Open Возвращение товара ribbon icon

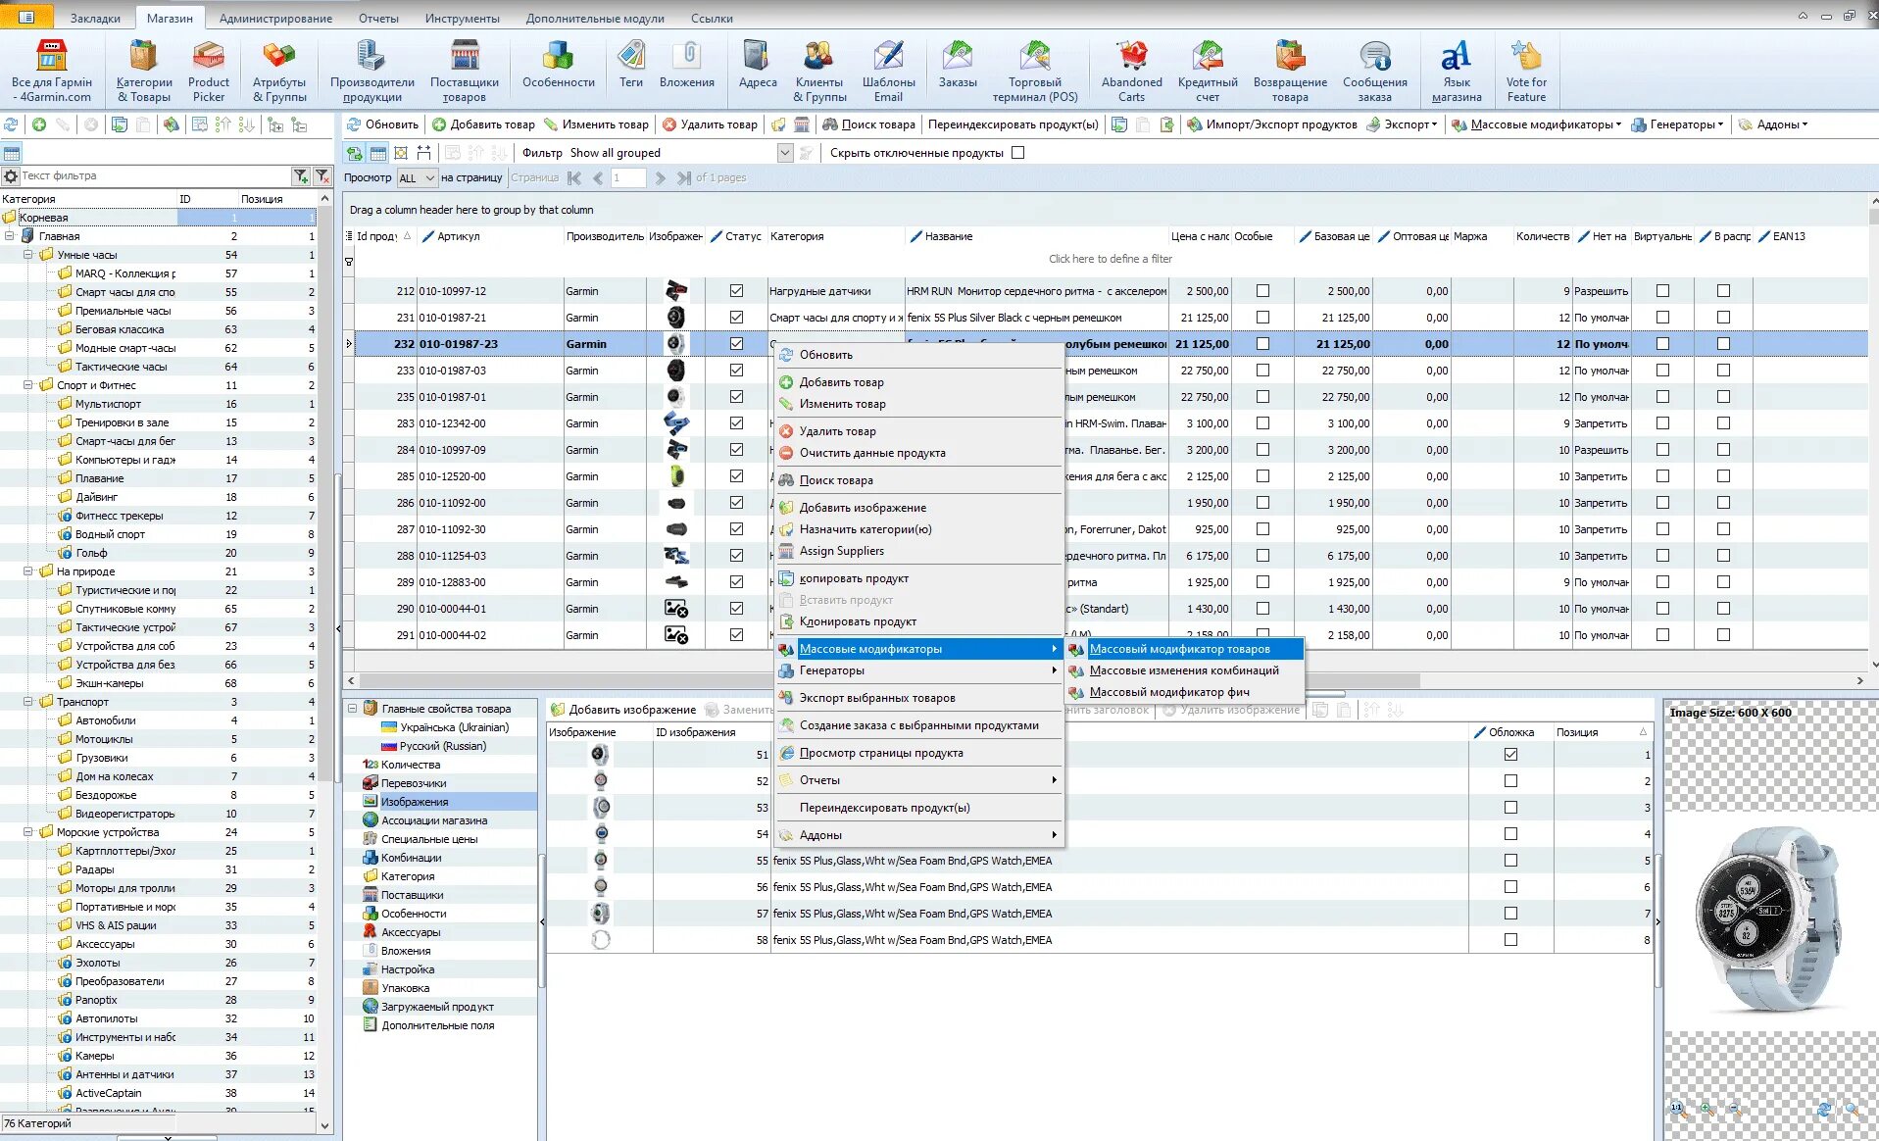click(1290, 71)
